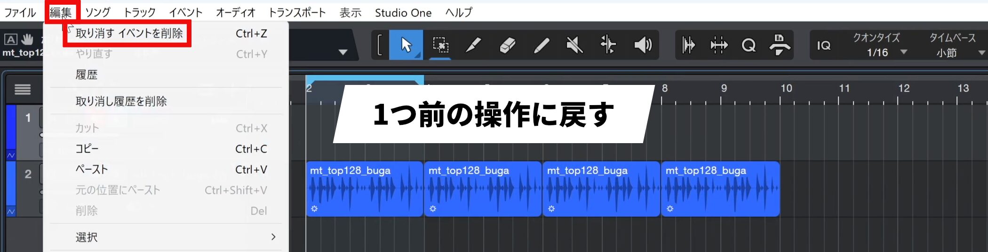Pick the Eraser tool
988x252 pixels.
coord(508,45)
